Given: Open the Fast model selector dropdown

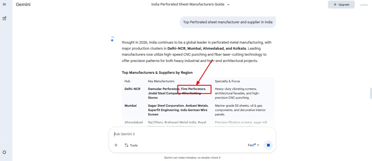Looking at the screenshot, I should [x=253, y=145].
